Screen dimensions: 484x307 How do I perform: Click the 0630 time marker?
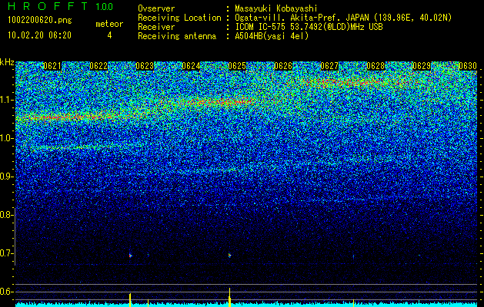(468, 66)
